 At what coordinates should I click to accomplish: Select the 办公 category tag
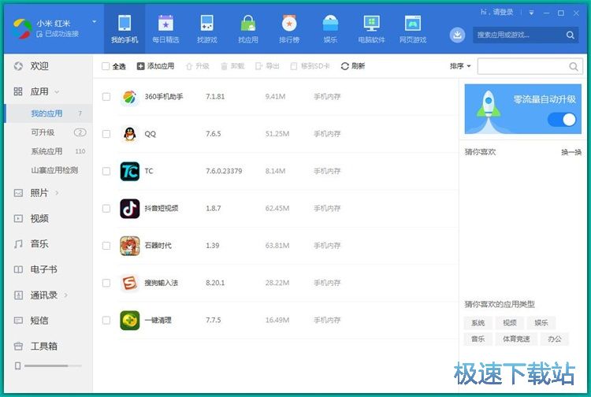click(x=555, y=339)
